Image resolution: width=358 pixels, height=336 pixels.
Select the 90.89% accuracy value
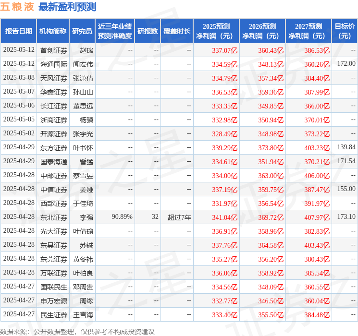[122, 216]
